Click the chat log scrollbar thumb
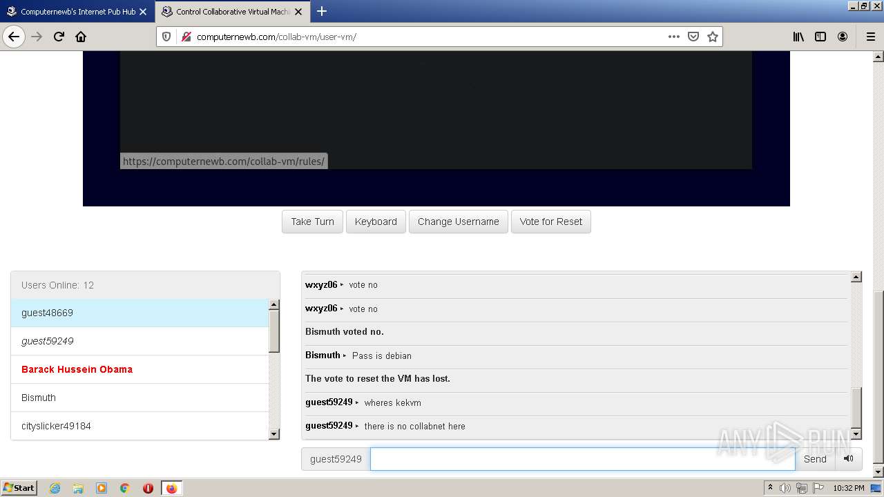 (x=856, y=408)
